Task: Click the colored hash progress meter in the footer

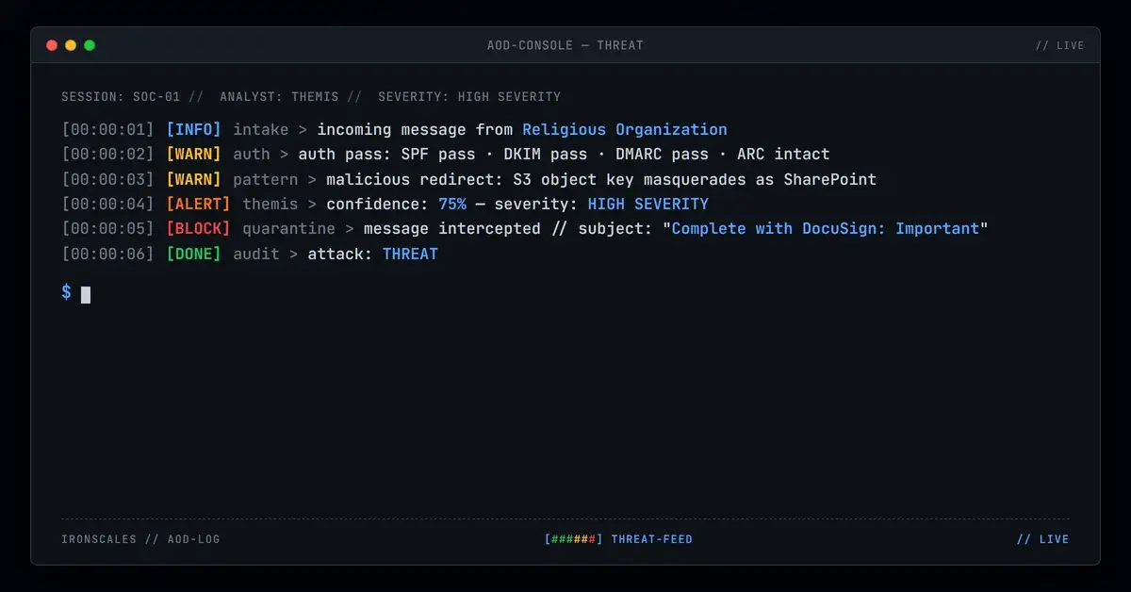Action: 574,539
